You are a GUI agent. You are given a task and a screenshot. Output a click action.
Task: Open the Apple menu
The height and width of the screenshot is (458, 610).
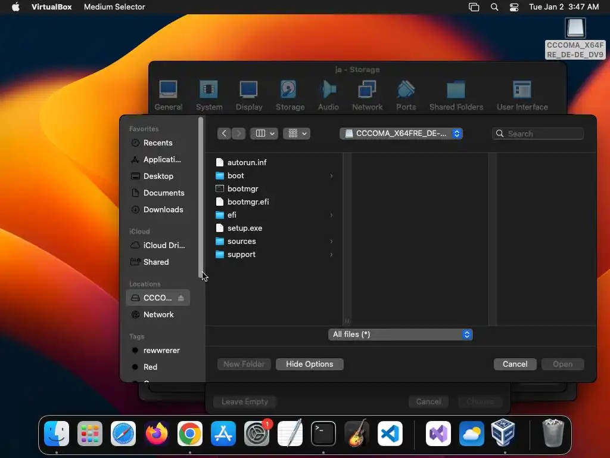15,7
